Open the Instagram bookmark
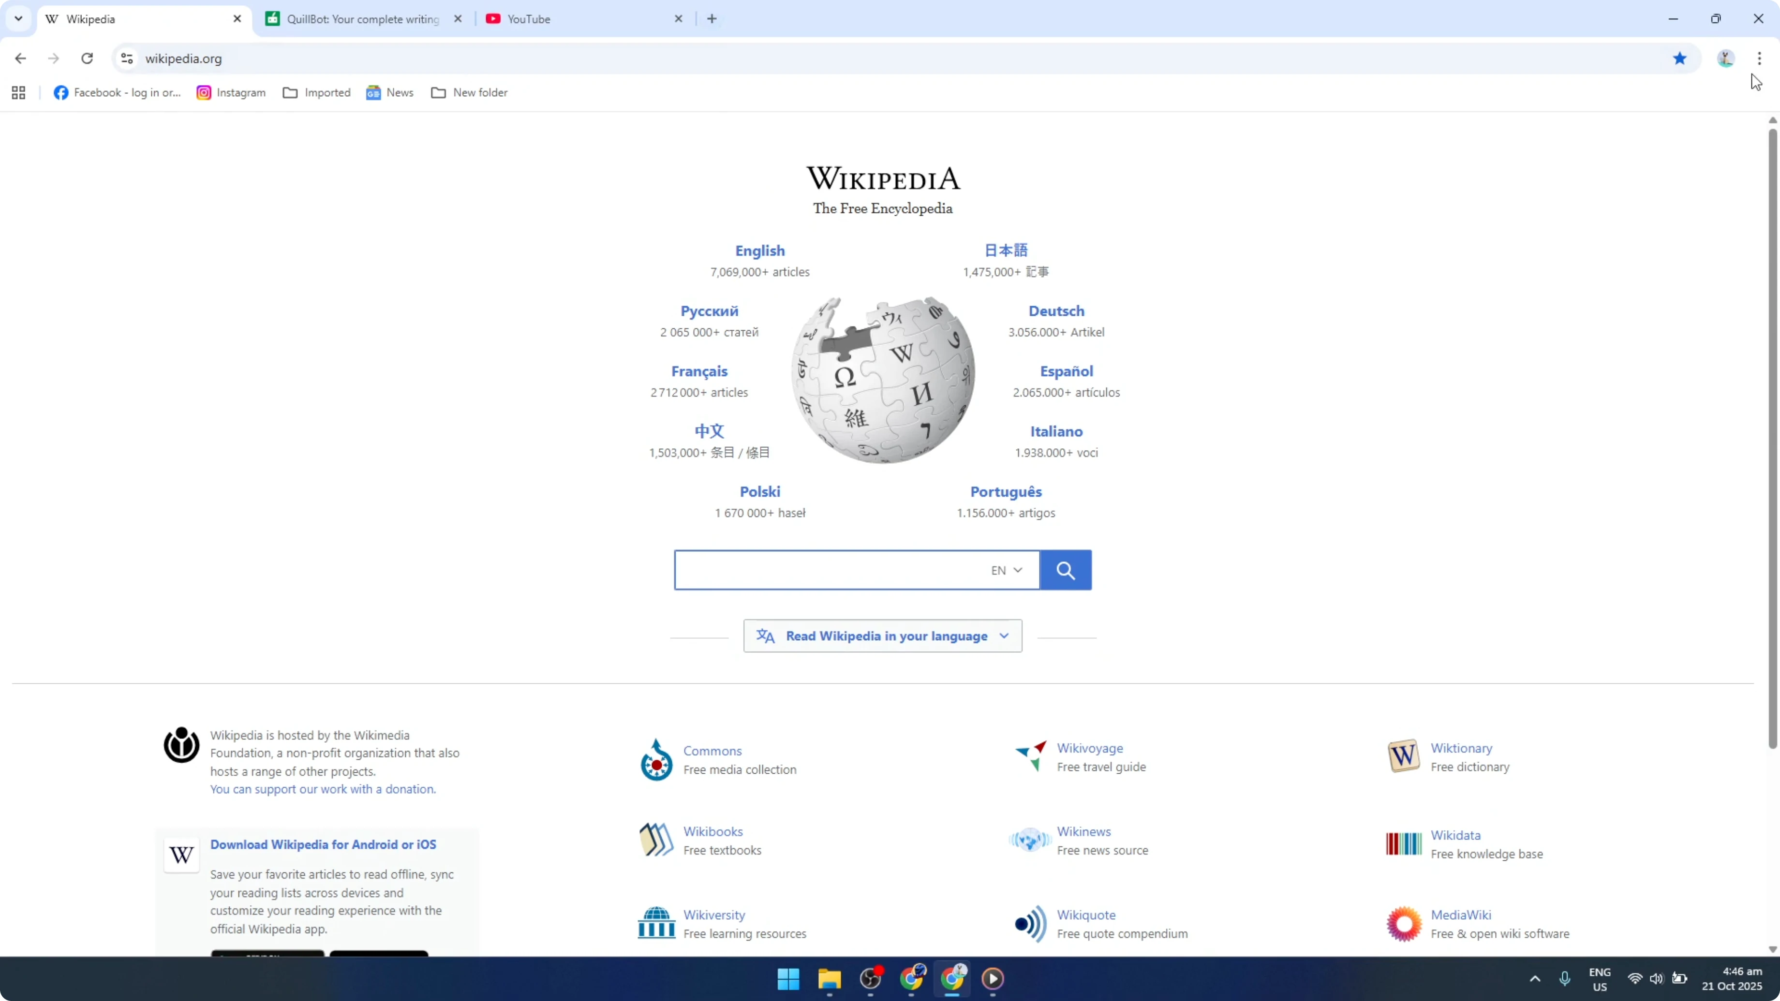1780x1001 pixels. 231,92
